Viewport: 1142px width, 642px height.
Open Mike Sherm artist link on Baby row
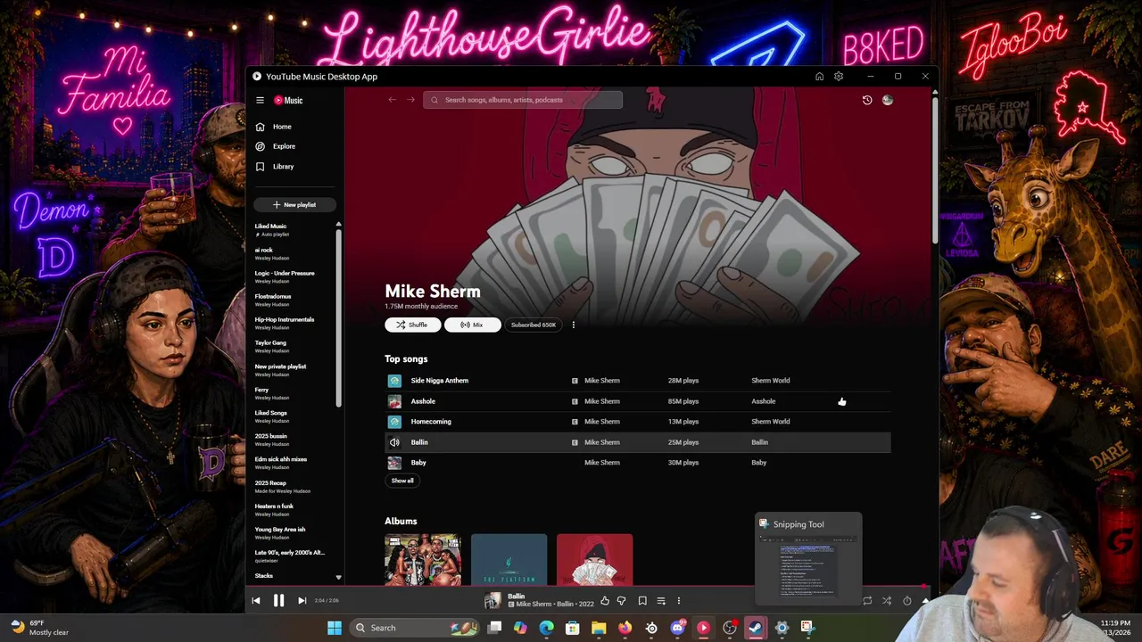[x=602, y=463]
